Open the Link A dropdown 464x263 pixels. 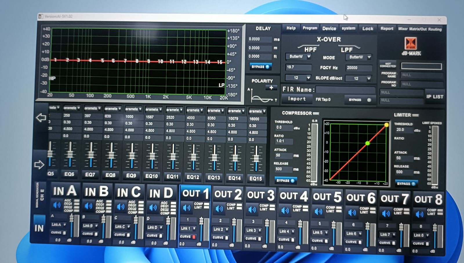coord(59,224)
